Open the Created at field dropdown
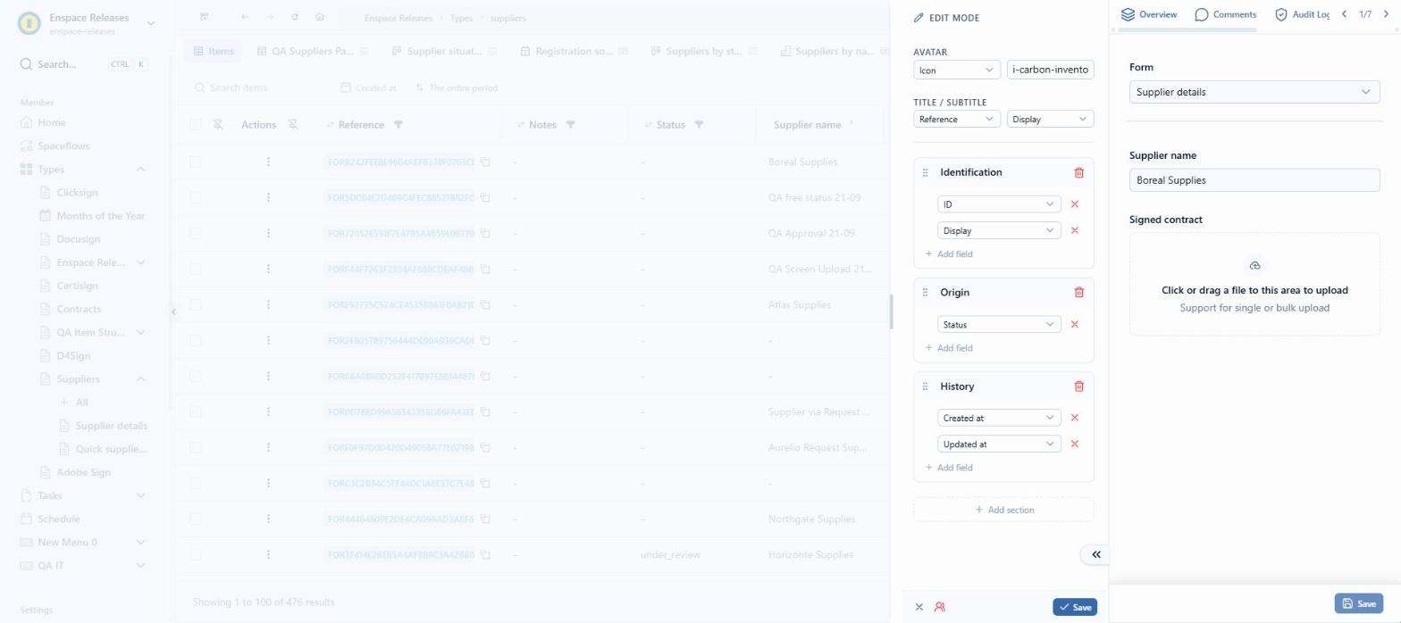 (x=999, y=418)
